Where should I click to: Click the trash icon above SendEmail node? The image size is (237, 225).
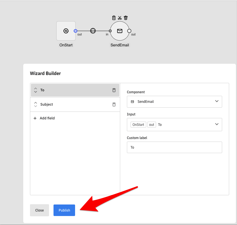click(x=126, y=18)
